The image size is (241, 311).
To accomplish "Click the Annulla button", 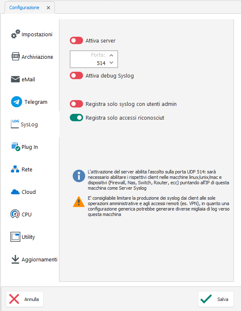I will tap(25, 299).
